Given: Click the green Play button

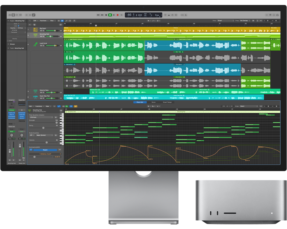Looking at the screenshot, I should [x=110, y=15].
